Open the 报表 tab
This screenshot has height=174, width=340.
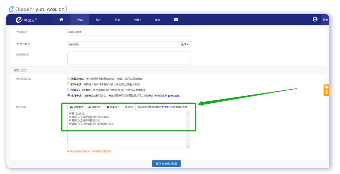tap(157, 20)
